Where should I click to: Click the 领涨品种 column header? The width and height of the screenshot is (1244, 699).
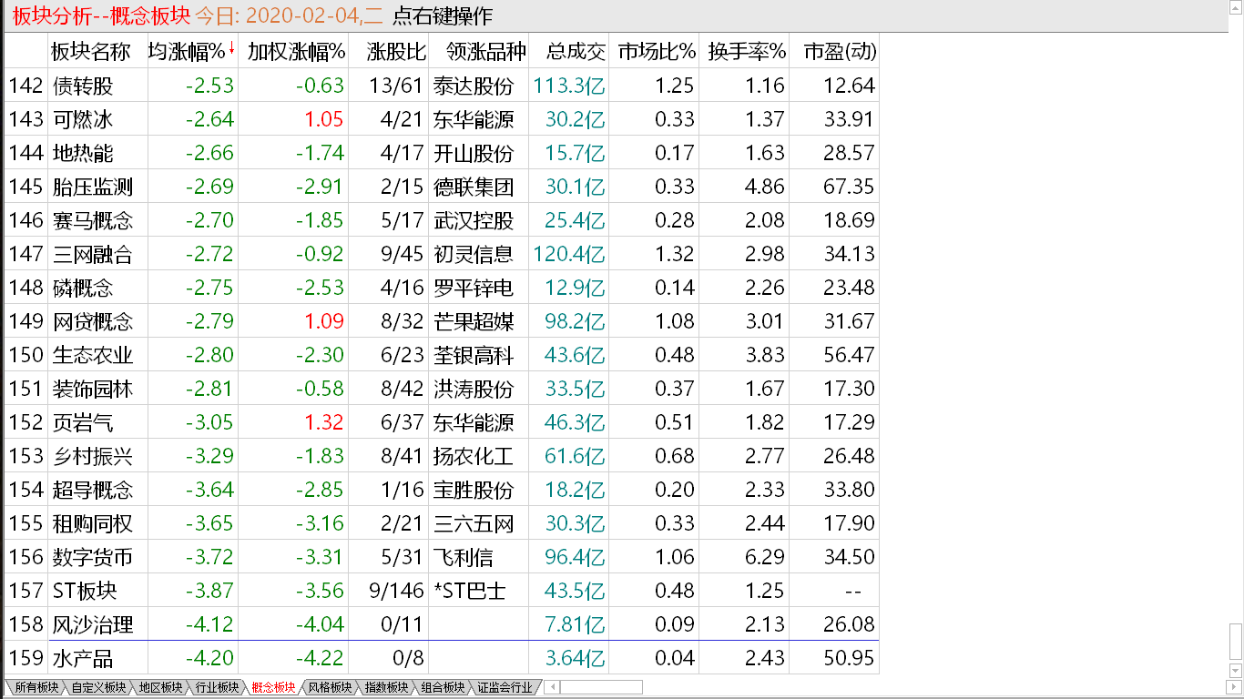[x=486, y=51]
